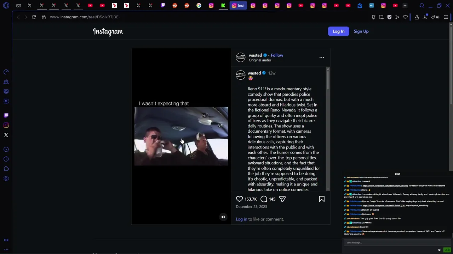Click the Sign Up link
The width and height of the screenshot is (453, 254).
pos(361,31)
